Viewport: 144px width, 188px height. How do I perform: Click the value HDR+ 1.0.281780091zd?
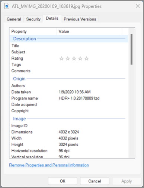pos(79,98)
